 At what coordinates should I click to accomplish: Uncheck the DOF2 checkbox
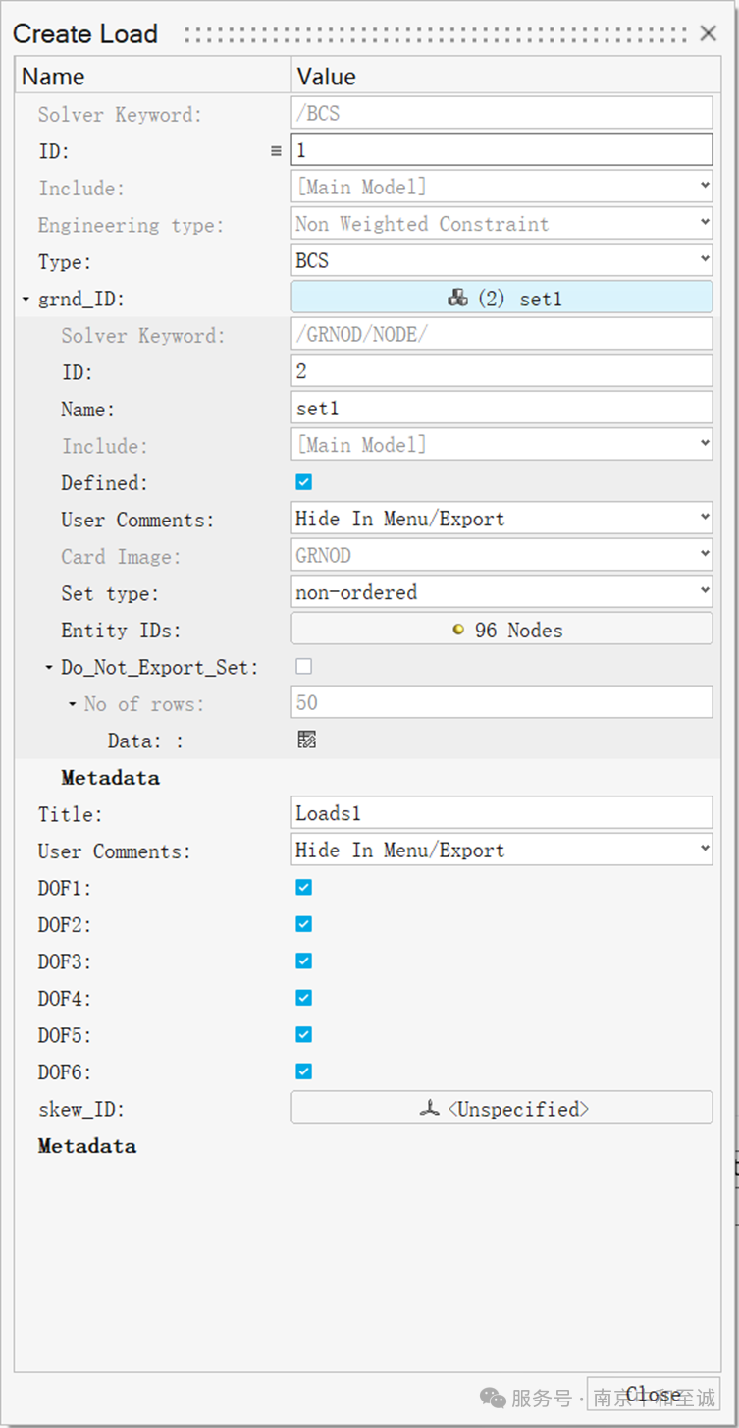(304, 924)
